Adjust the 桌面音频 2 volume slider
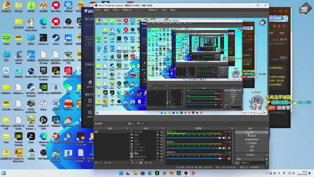The width and height of the screenshot is (314, 177). pyautogui.click(x=194, y=159)
